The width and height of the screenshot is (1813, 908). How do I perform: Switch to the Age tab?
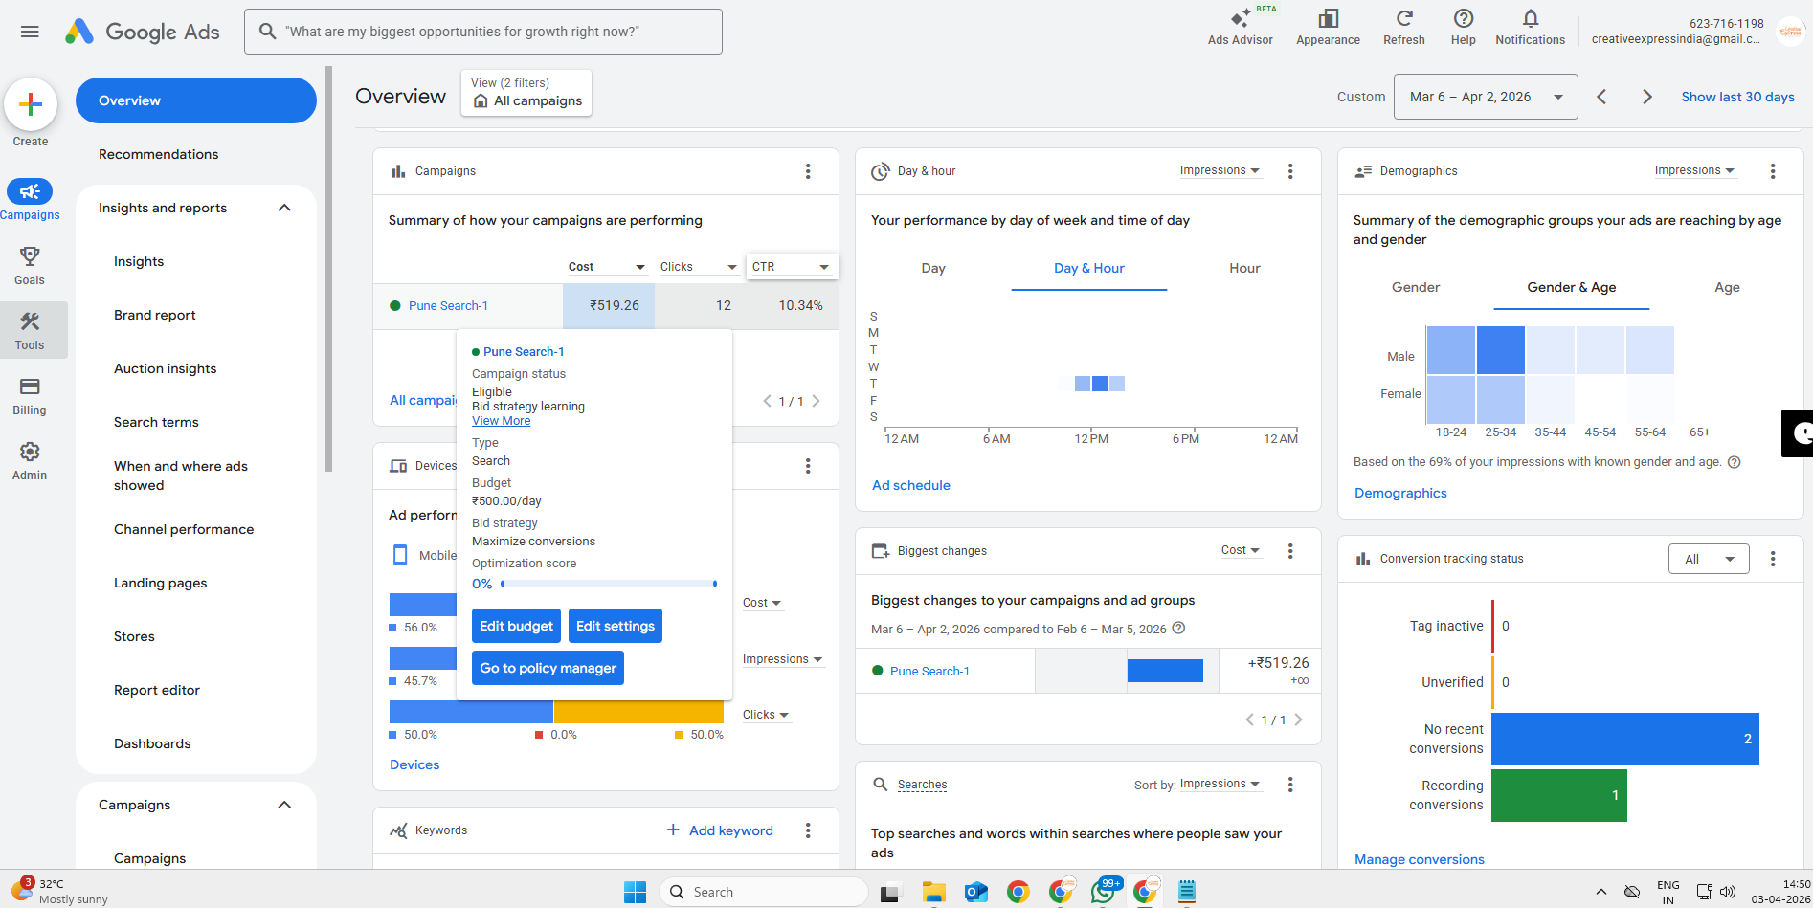1727,288
